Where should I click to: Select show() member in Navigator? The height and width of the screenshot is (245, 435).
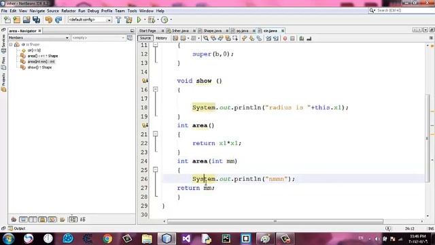[39, 67]
